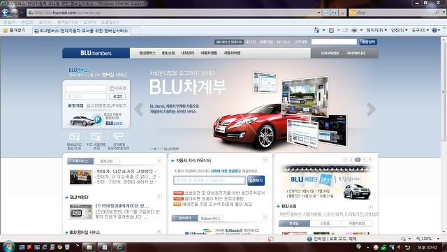Click Windows Start orb button
The height and width of the screenshot is (252, 447).
coord(8,246)
